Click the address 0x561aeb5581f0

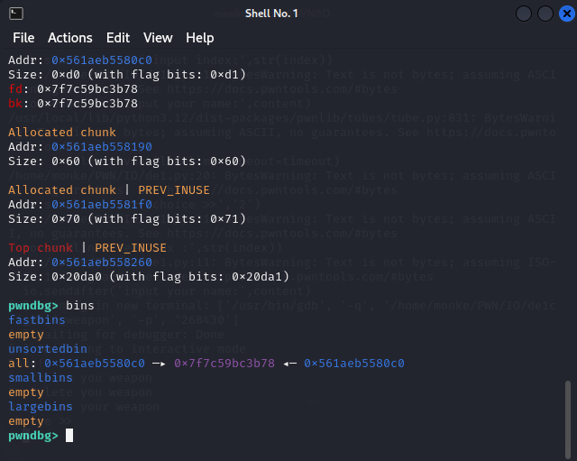[x=102, y=205]
